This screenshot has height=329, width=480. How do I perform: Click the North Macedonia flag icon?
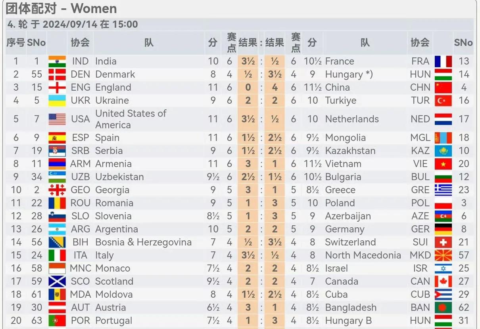[443, 255]
